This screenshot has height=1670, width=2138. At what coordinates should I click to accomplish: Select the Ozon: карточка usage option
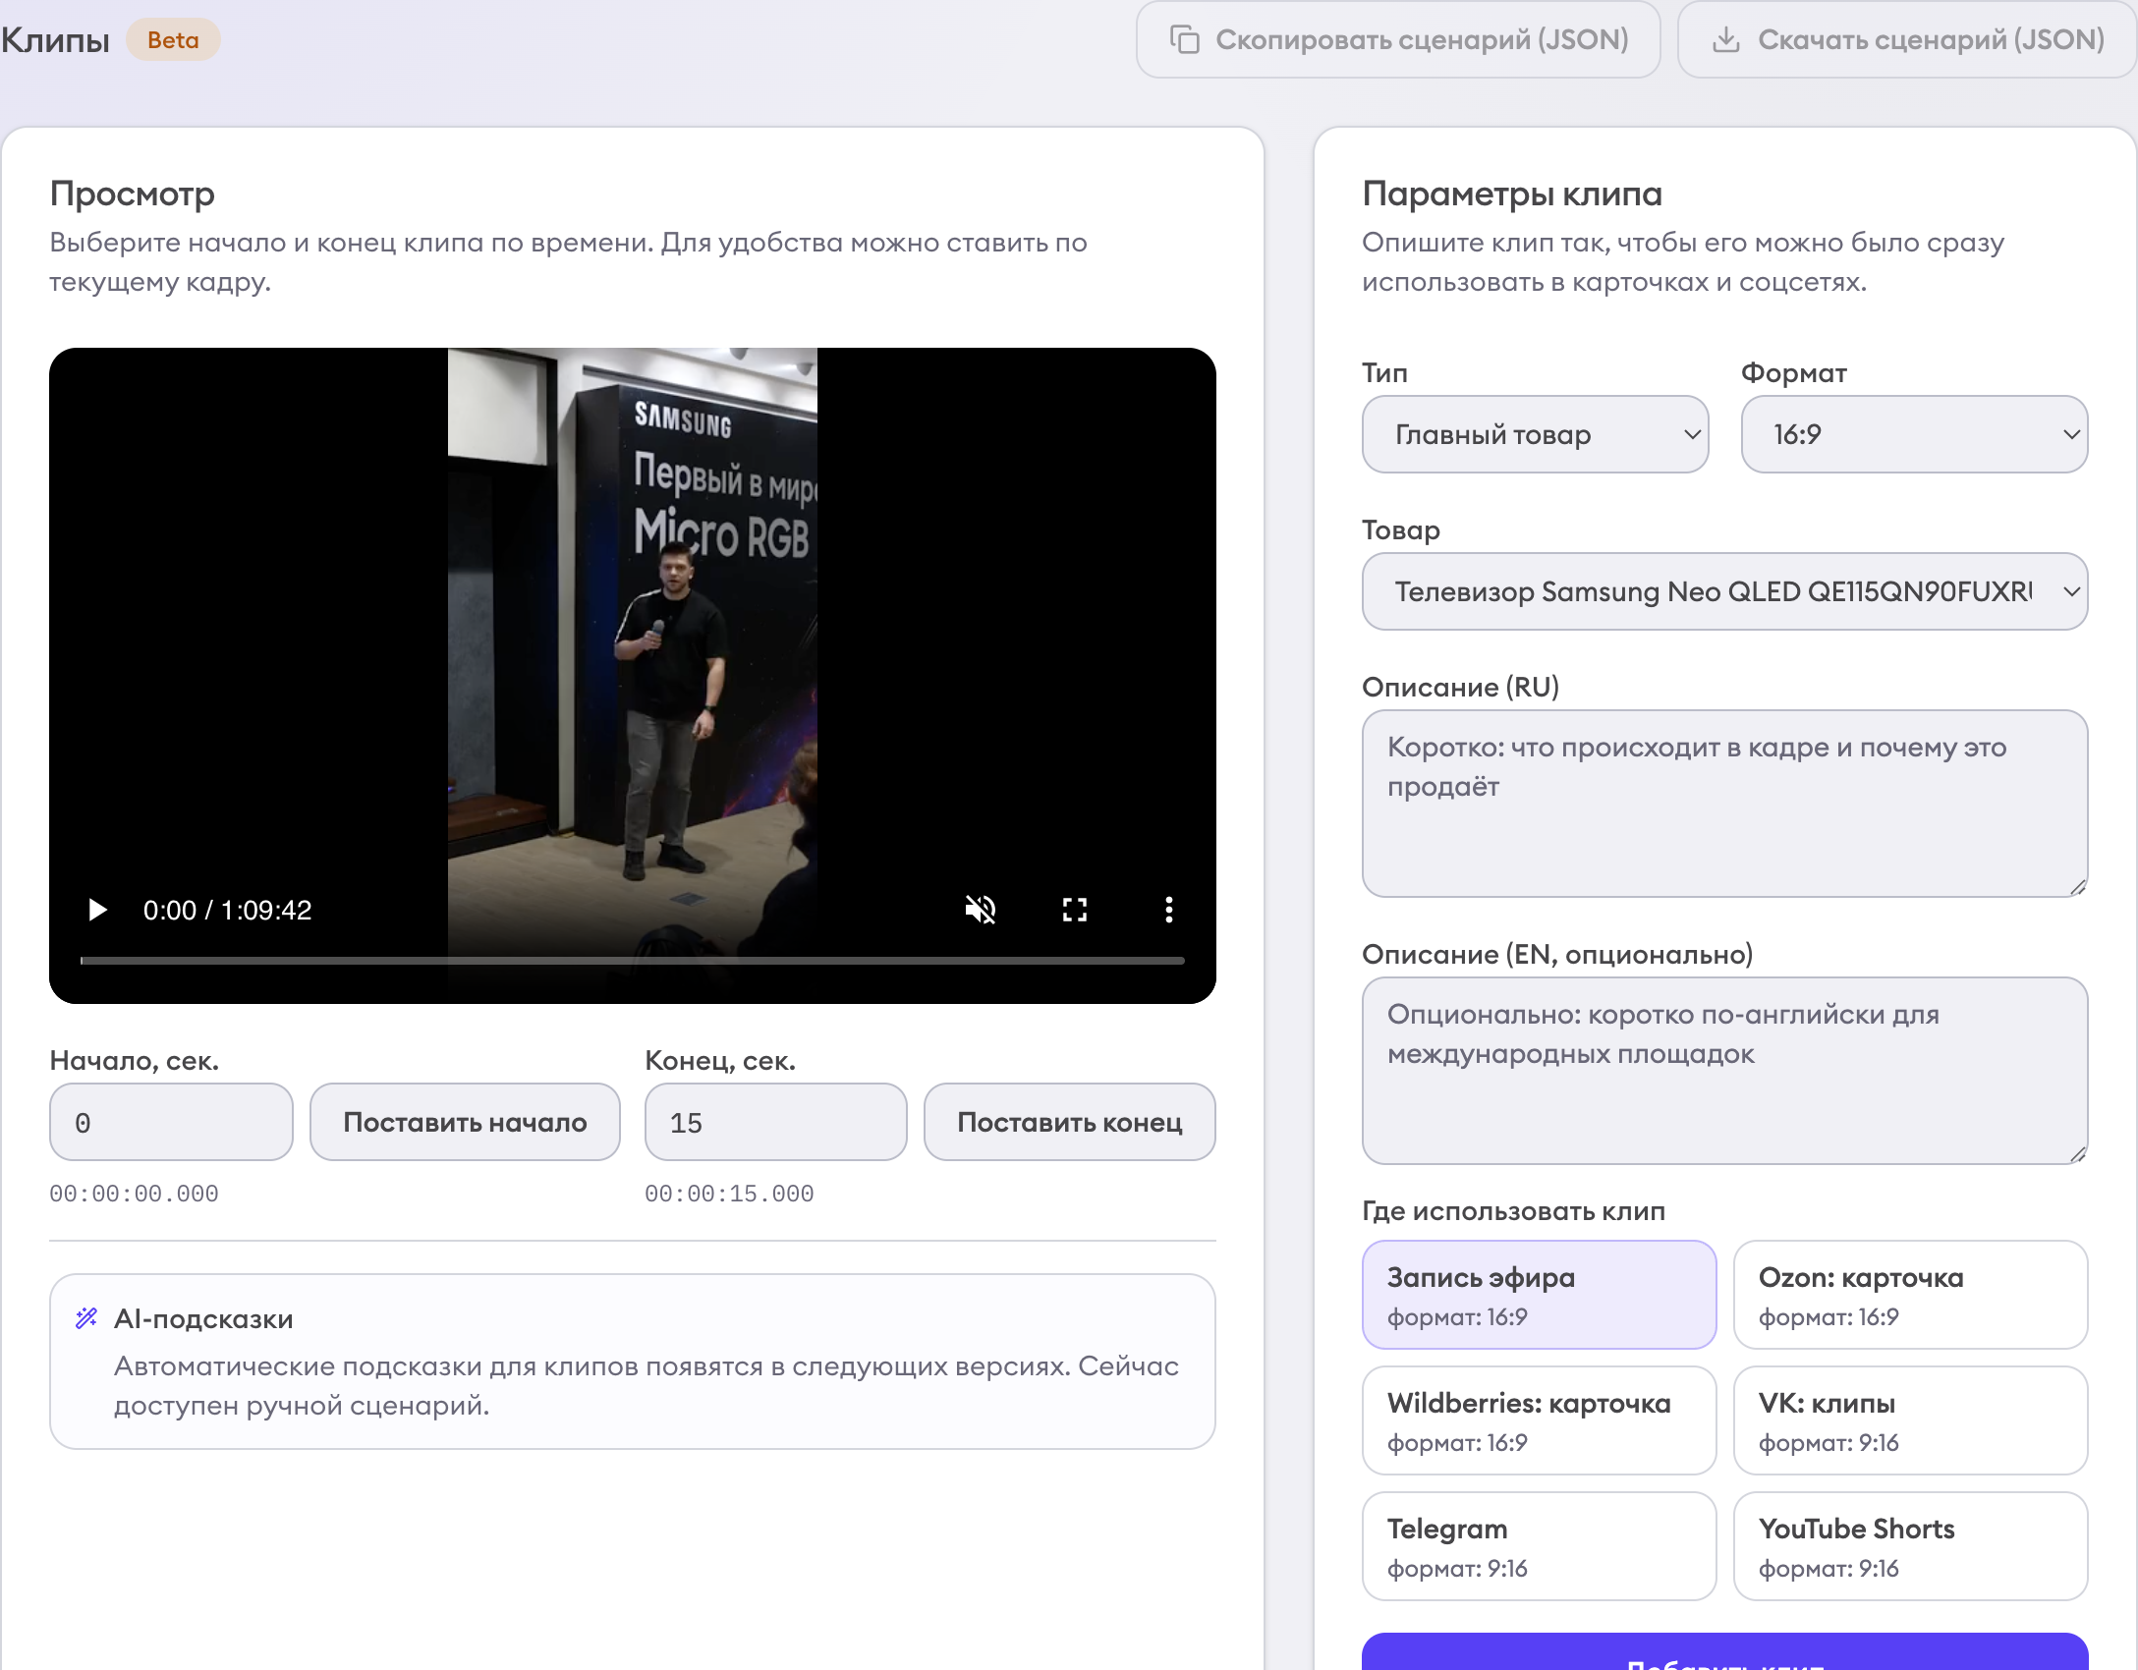click(1910, 1295)
